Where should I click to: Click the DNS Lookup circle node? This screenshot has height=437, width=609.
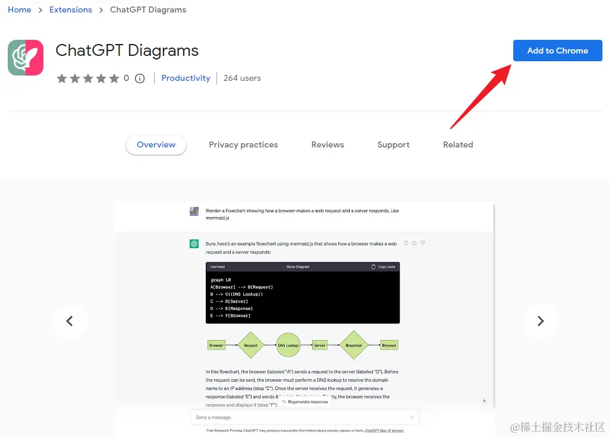coord(288,345)
